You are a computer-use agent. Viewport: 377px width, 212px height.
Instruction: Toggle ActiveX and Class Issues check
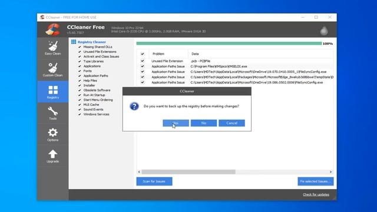click(80, 57)
